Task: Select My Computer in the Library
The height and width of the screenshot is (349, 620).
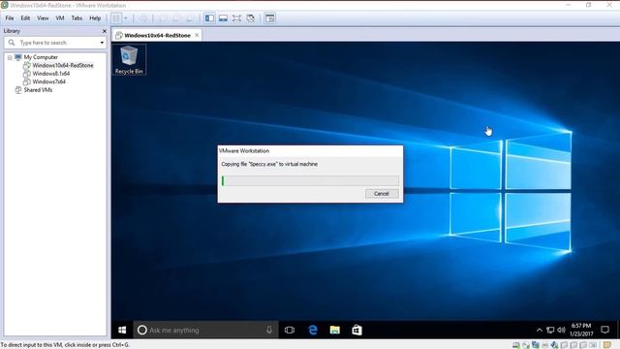Action: pos(41,57)
